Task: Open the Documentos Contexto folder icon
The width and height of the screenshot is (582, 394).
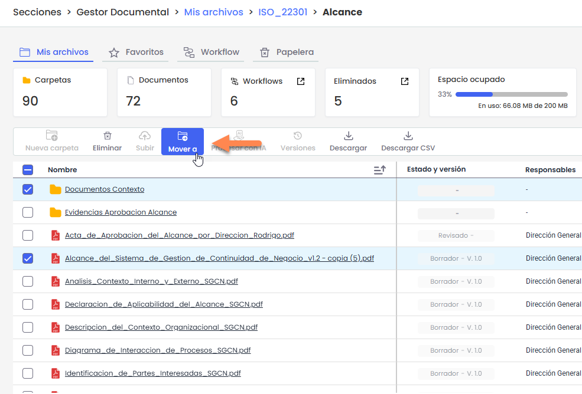Action: 56,189
